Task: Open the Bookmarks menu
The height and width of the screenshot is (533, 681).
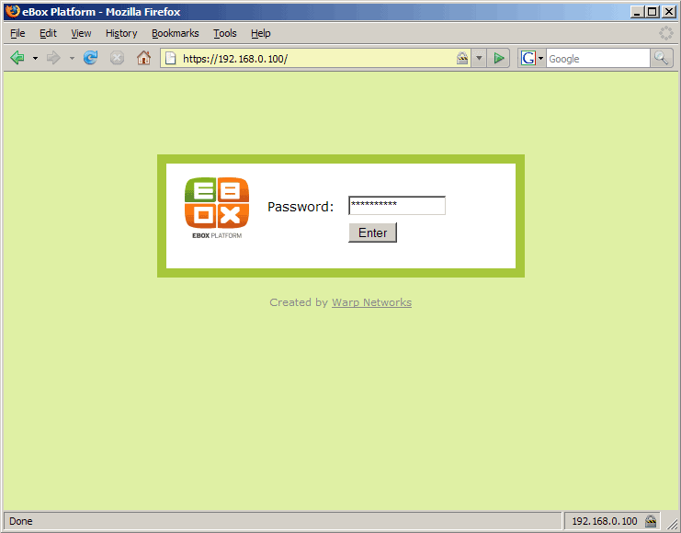Action: point(175,33)
